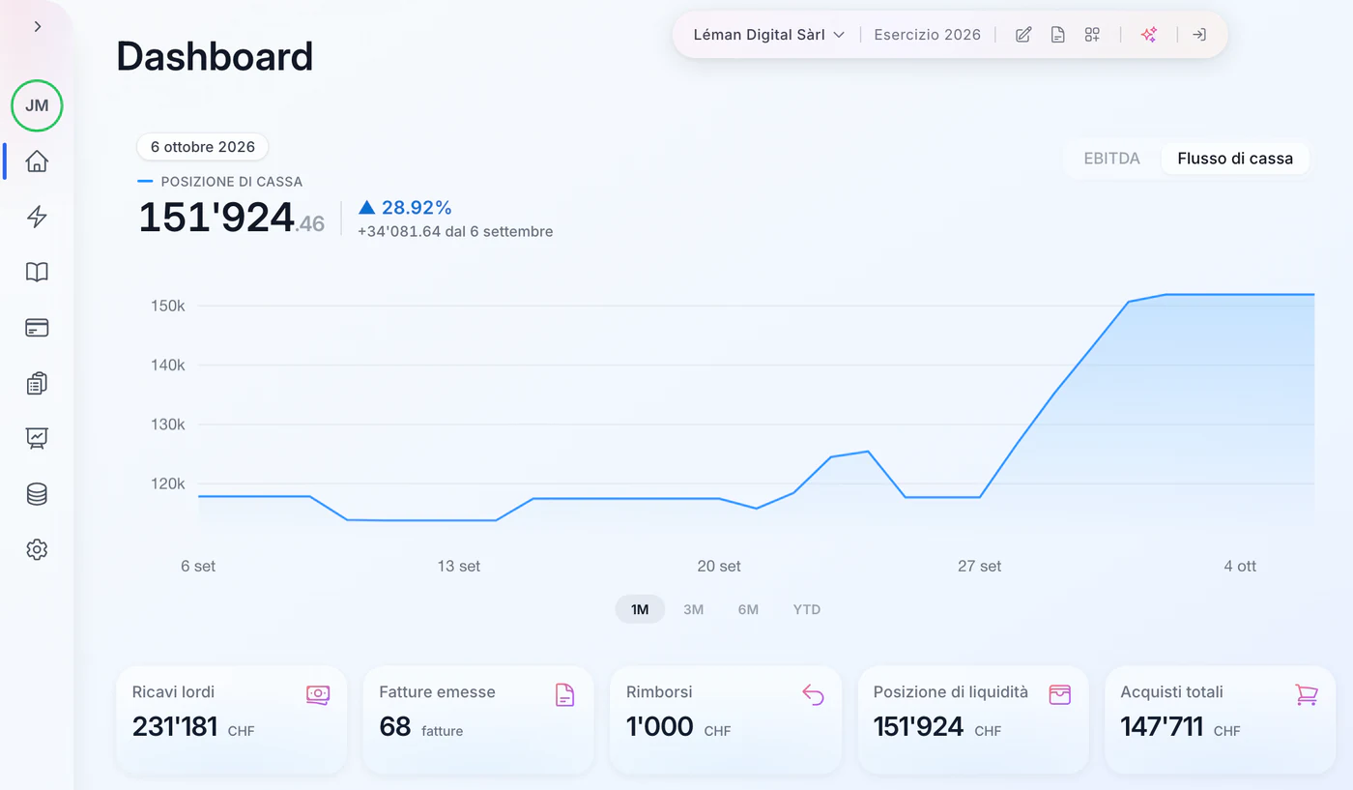Open the clipboard documents sidebar icon
The image size is (1353, 790).
click(x=37, y=383)
